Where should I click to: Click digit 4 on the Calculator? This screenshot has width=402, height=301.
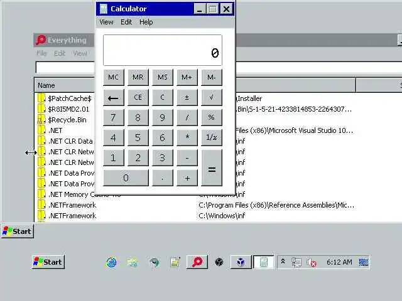click(113, 137)
